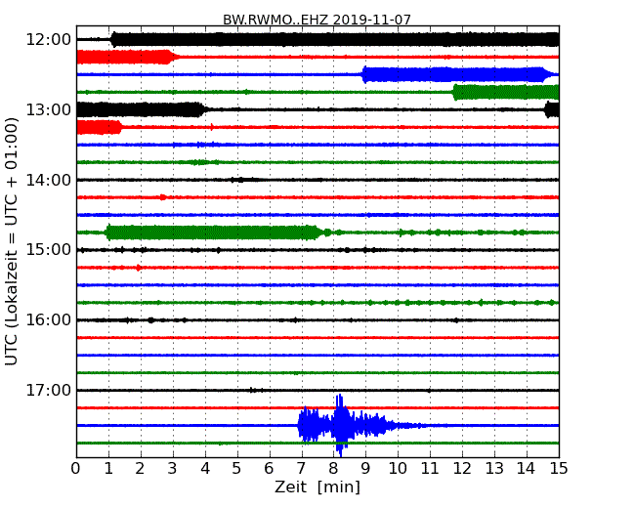
Task: Select the 16:00 time axis label
Action: (x=49, y=320)
